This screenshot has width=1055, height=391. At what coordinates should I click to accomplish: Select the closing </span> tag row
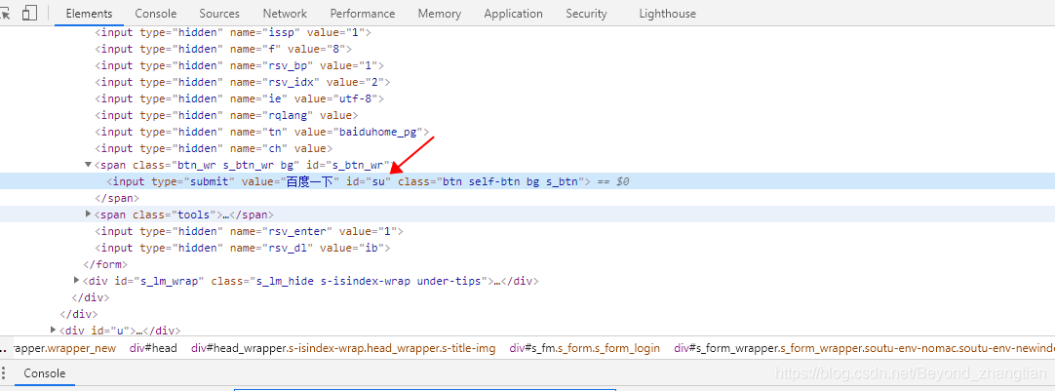click(527, 198)
